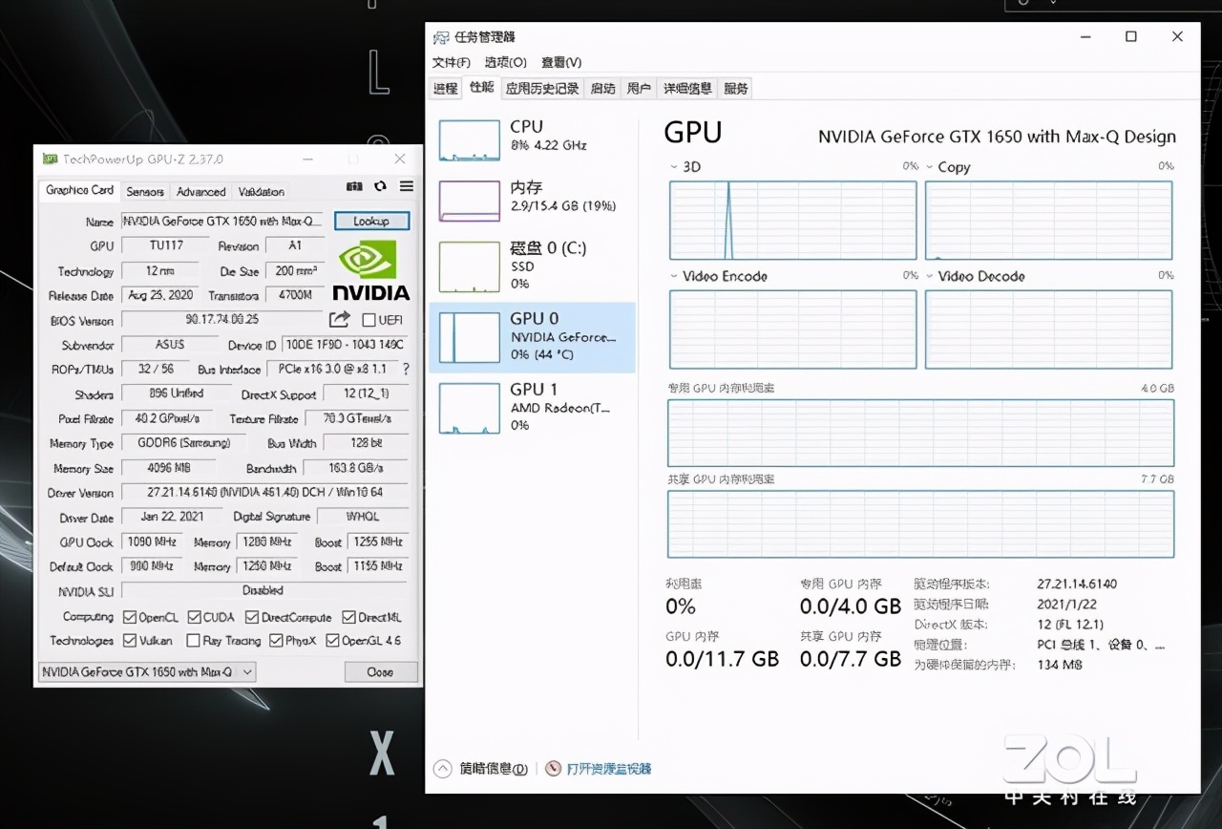Toggle UEFI checkbox in GPU-Z

pos(369,320)
